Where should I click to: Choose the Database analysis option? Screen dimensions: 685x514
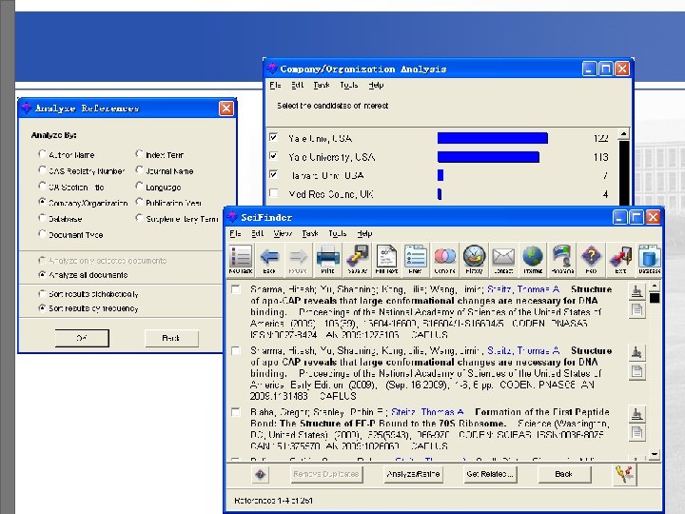click(42, 218)
